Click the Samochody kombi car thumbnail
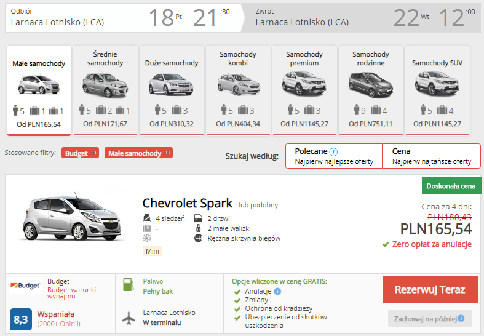 tap(238, 84)
